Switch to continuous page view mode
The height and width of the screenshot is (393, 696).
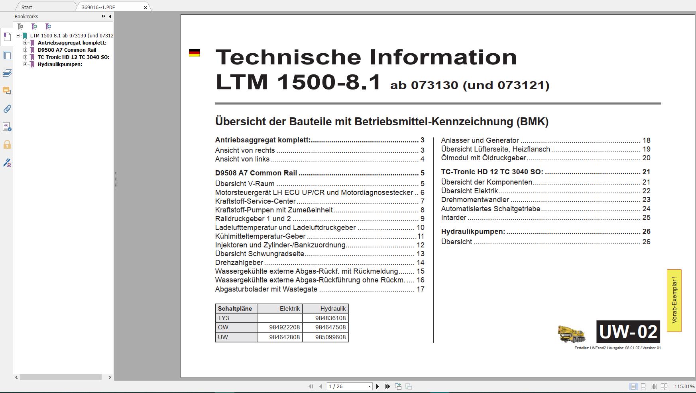click(643, 386)
